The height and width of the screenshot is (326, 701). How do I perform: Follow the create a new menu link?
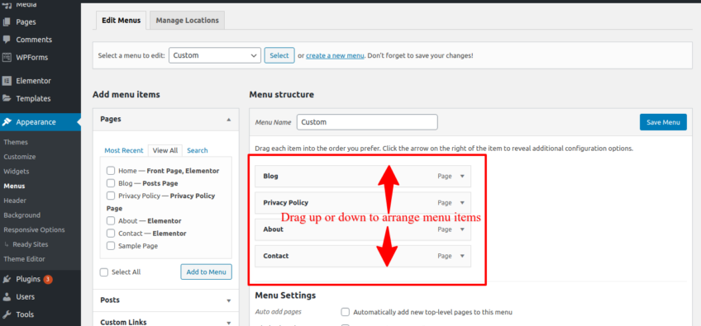[x=335, y=56]
